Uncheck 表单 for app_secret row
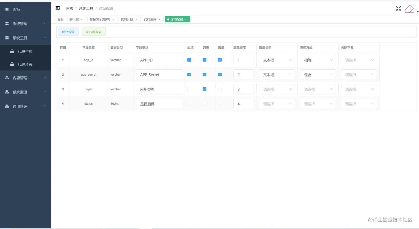The image size is (419, 229). (220, 75)
